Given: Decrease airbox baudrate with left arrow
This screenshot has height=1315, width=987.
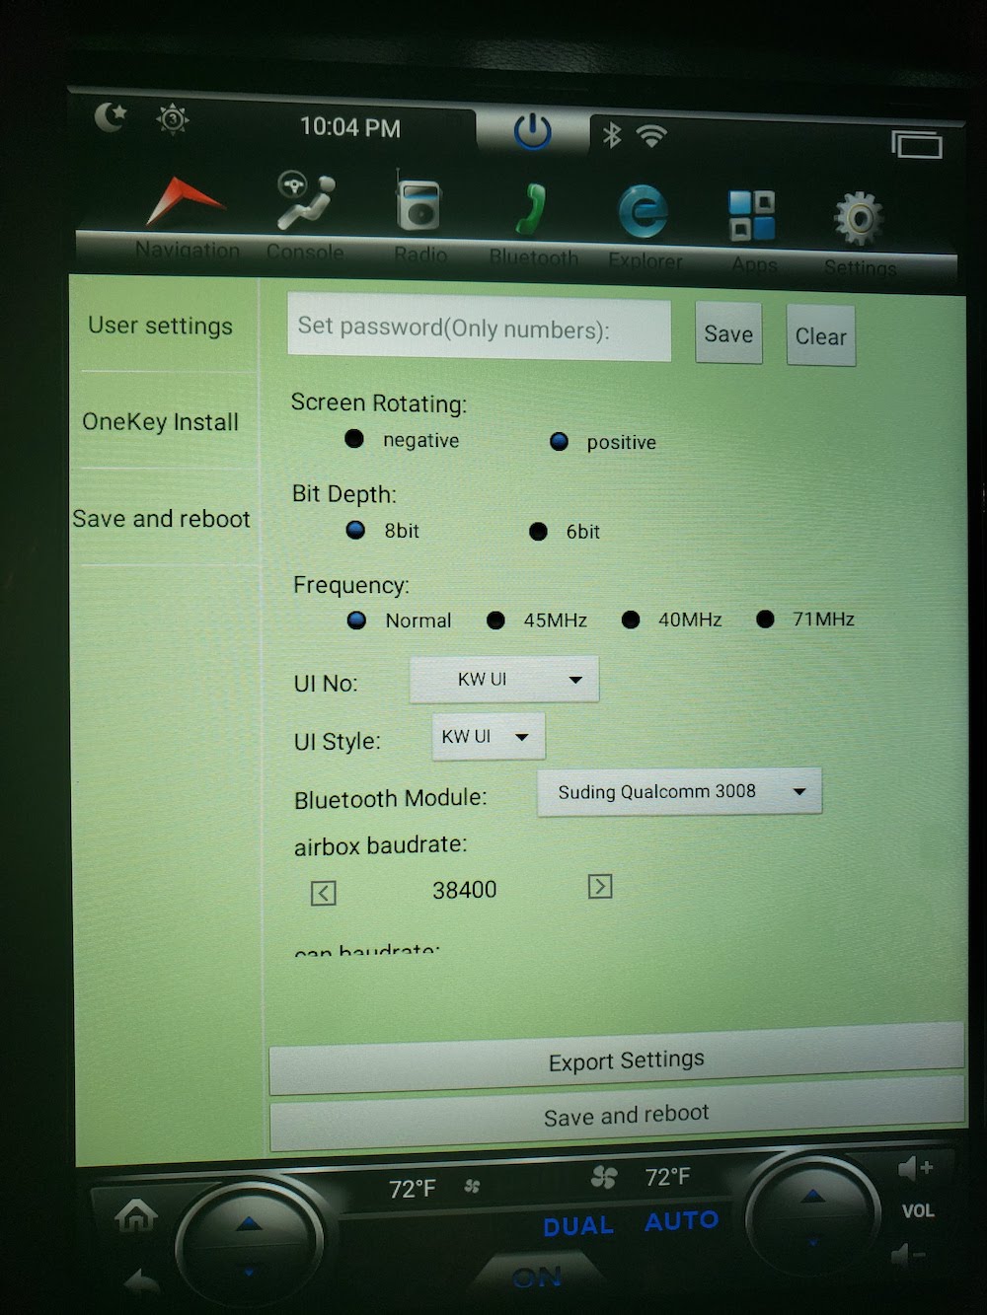Looking at the screenshot, I should tap(324, 893).
